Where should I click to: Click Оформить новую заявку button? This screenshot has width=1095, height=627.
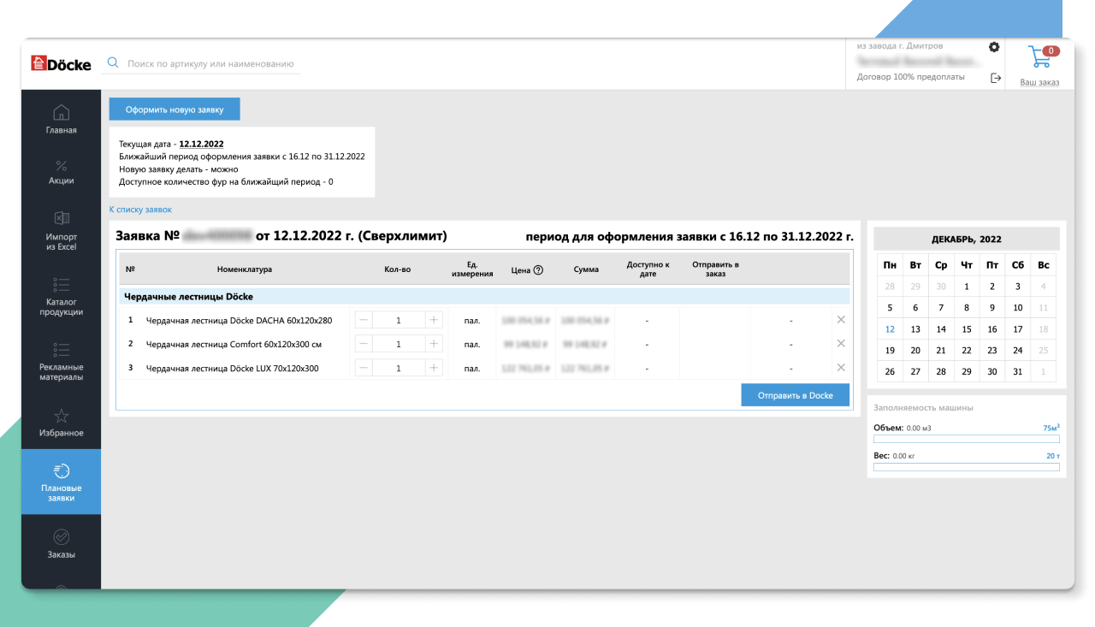pyautogui.click(x=175, y=109)
